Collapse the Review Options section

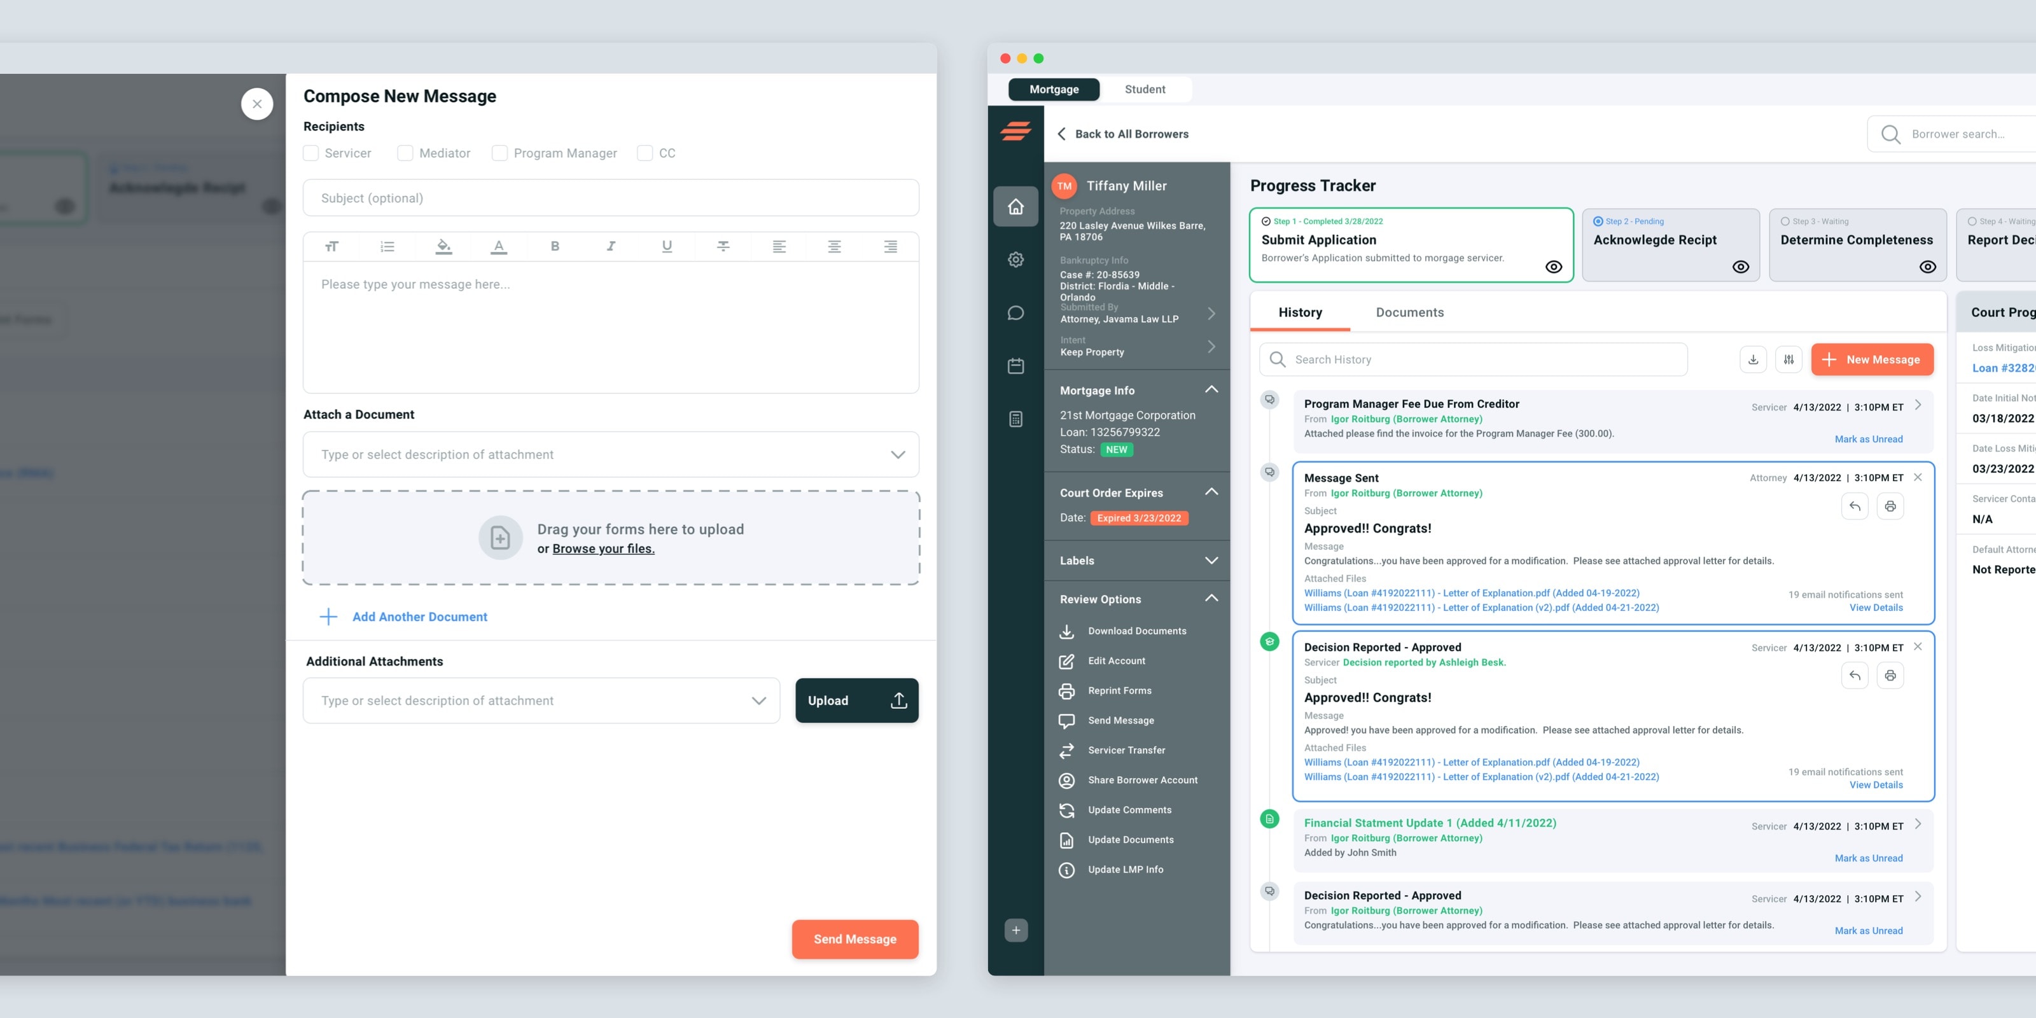coord(1211,598)
